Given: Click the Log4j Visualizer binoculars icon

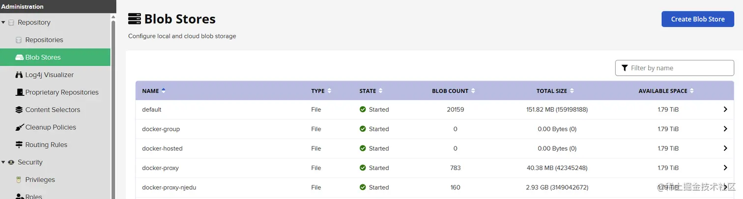Looking at the screenshot, I should tap(19, 75).
